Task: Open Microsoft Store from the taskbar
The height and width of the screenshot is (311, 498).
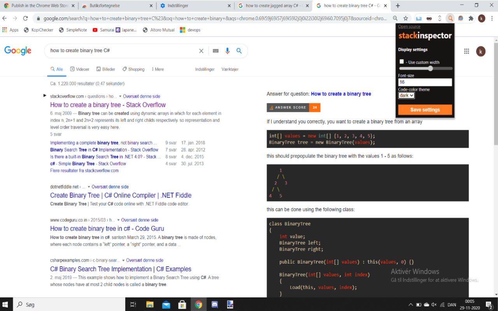Action: (x=182, y=304)
